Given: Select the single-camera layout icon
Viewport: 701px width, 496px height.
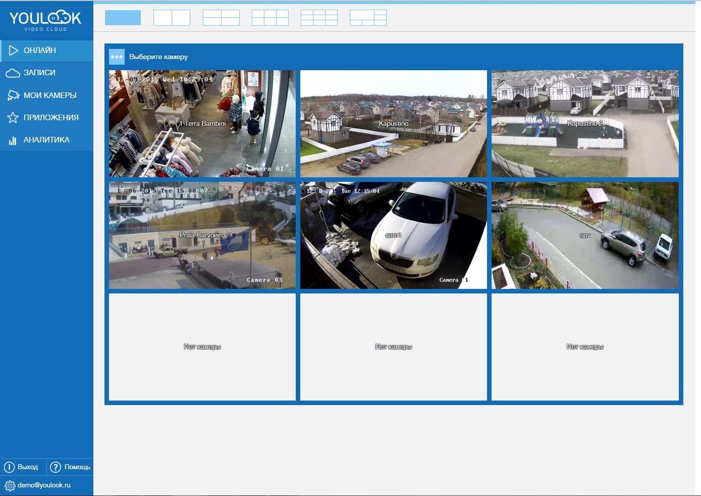Looking at the screenshot, I should pos(123,18).
